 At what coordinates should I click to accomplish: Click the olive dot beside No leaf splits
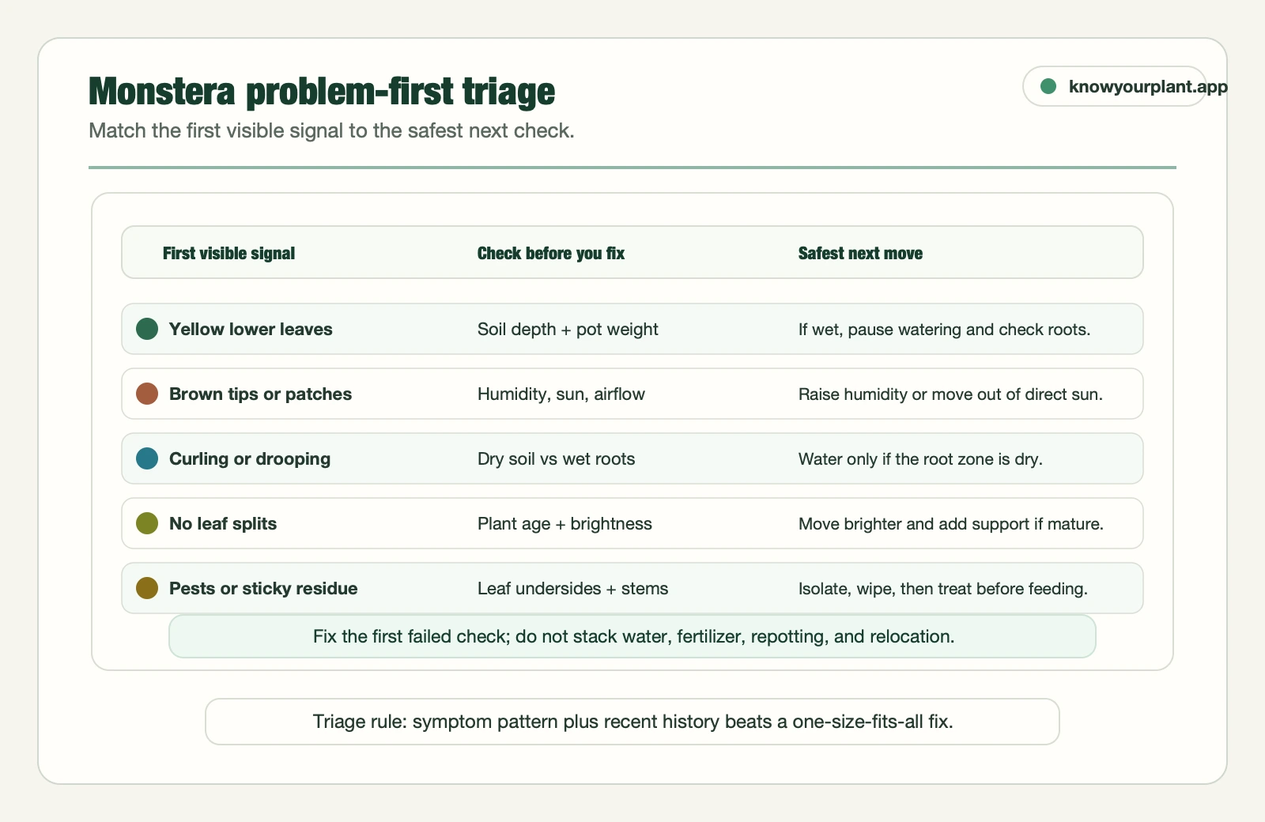147,523
